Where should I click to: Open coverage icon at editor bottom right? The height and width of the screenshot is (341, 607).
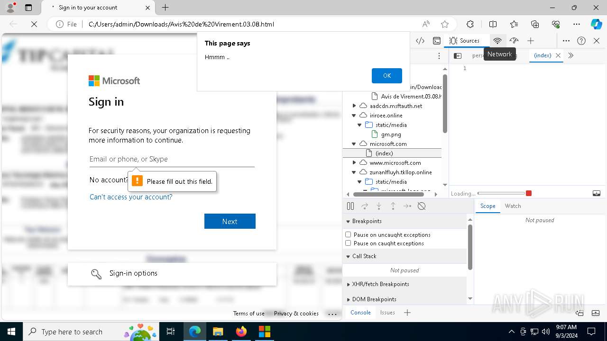point(597,193)
